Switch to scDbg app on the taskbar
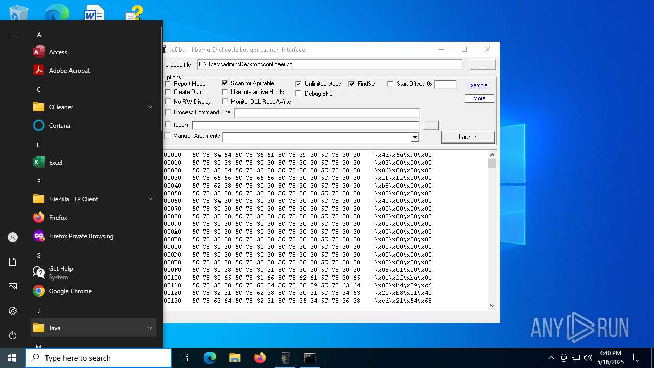 point(285,358)
